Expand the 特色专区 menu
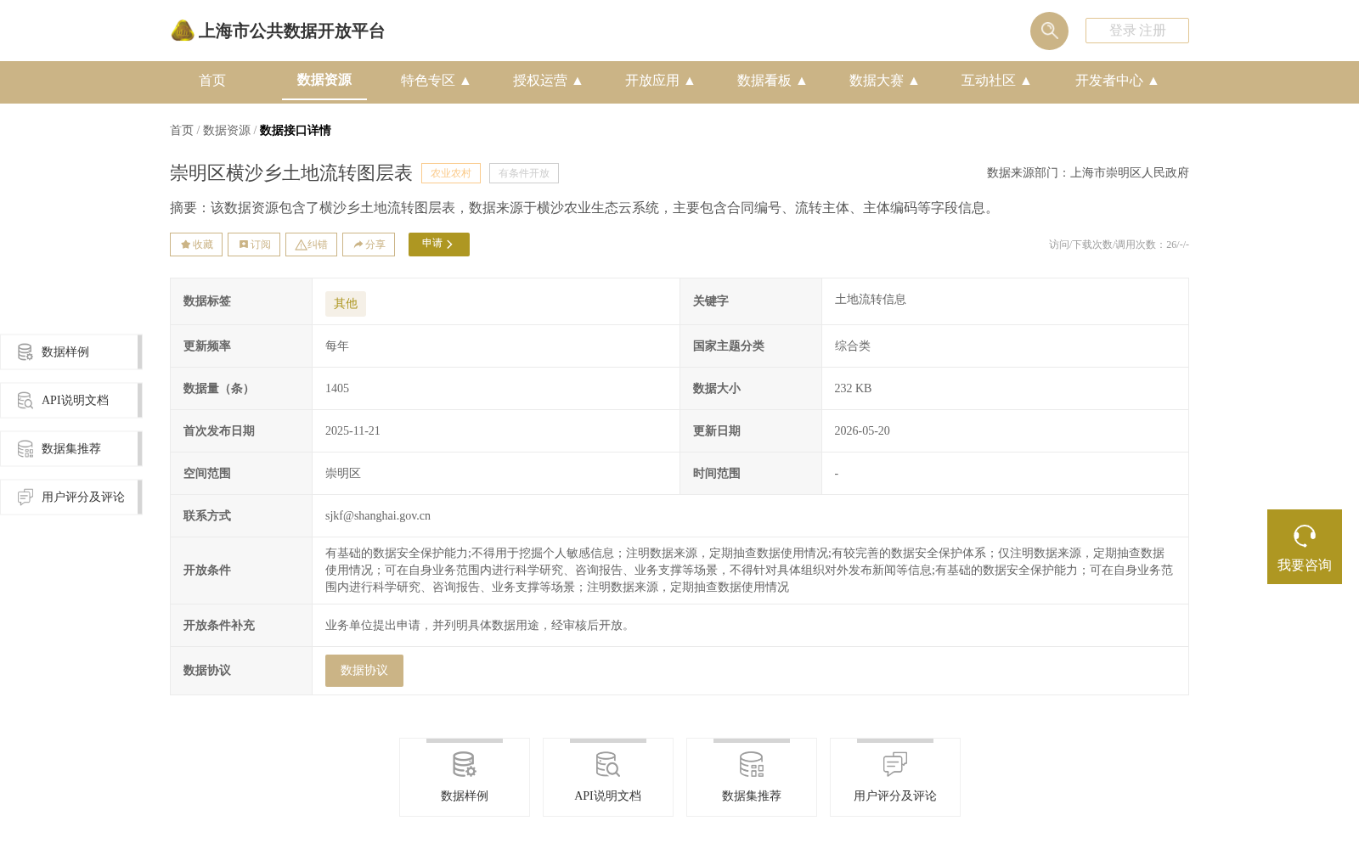1359x849 pixels. tap(435, 81)
